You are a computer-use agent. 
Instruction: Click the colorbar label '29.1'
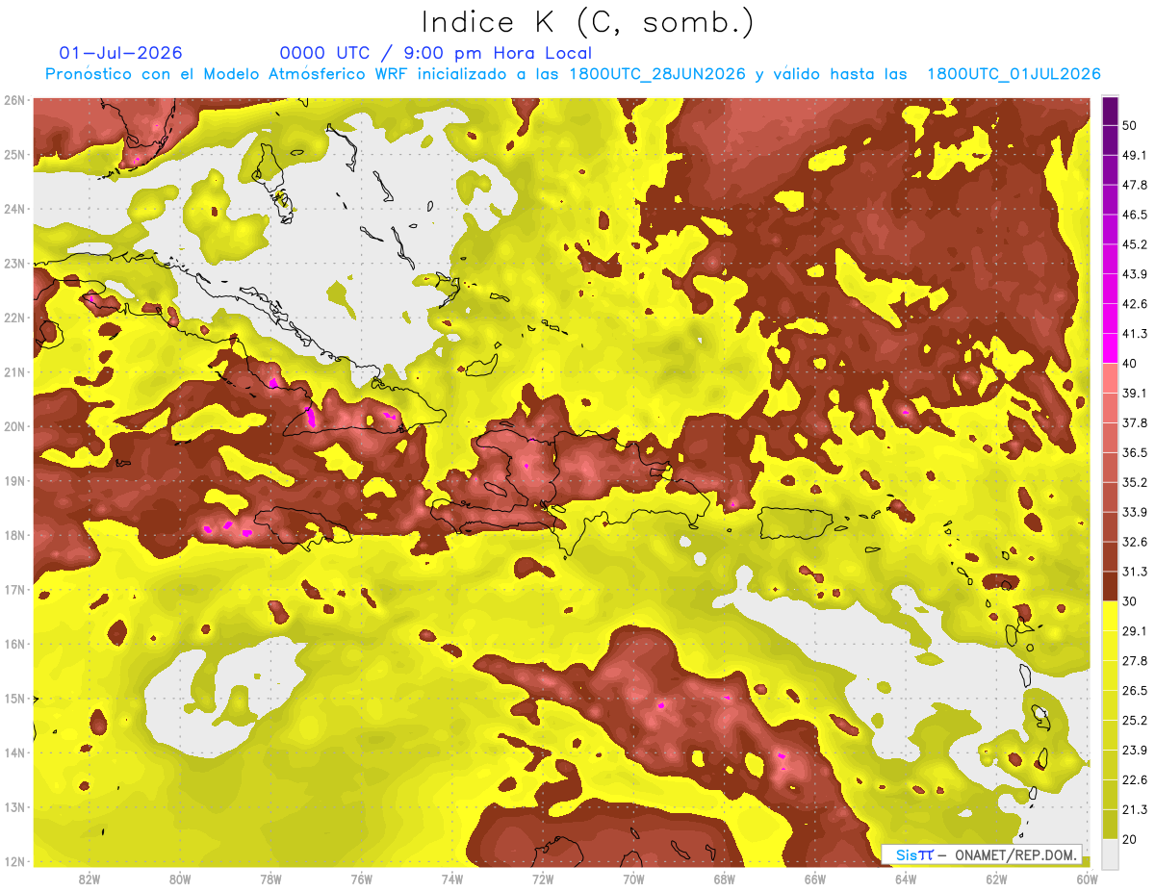(x=1134, y=631)
